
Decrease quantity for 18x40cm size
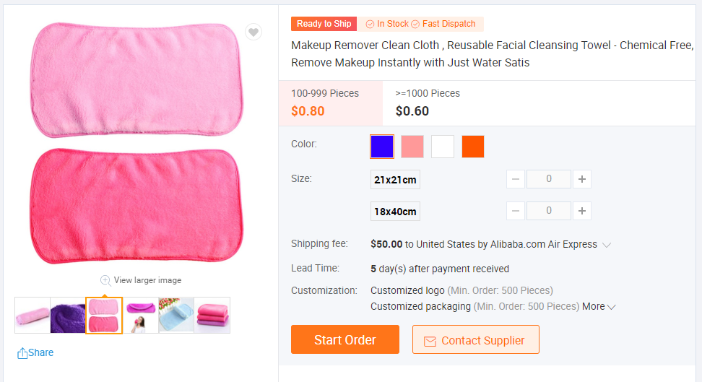tap(516, 211)
